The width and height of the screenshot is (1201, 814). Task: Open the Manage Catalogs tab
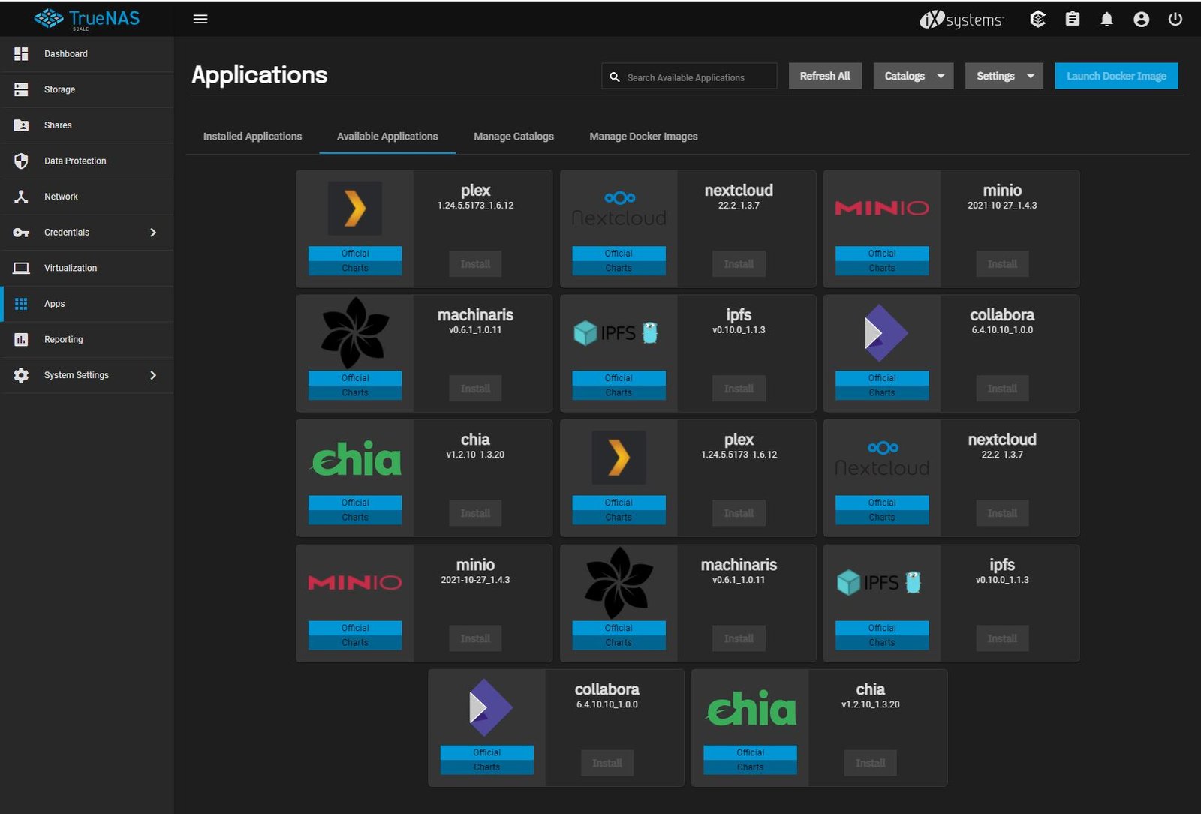click(513, 137)
